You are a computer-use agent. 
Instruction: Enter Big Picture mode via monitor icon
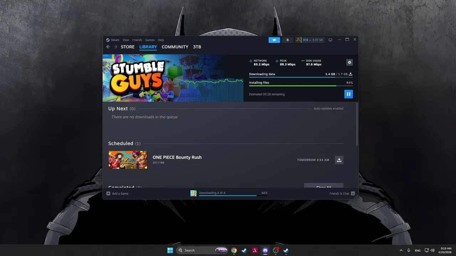tap(330, 40)
